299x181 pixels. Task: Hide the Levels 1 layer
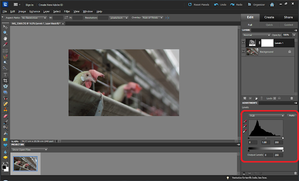243,43
